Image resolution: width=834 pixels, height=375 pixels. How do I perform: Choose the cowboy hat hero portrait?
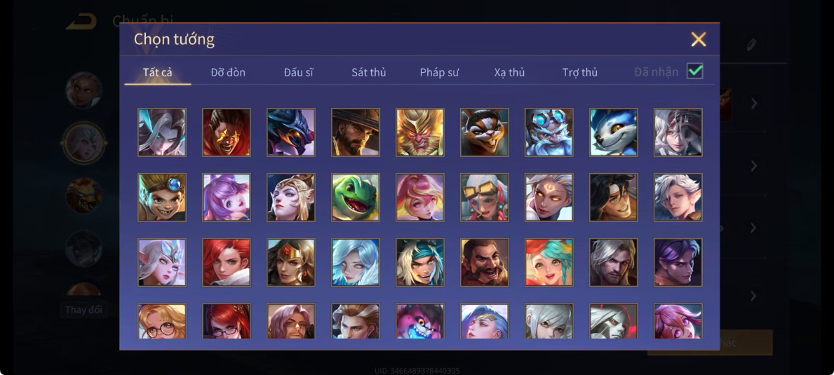[356, 132]
